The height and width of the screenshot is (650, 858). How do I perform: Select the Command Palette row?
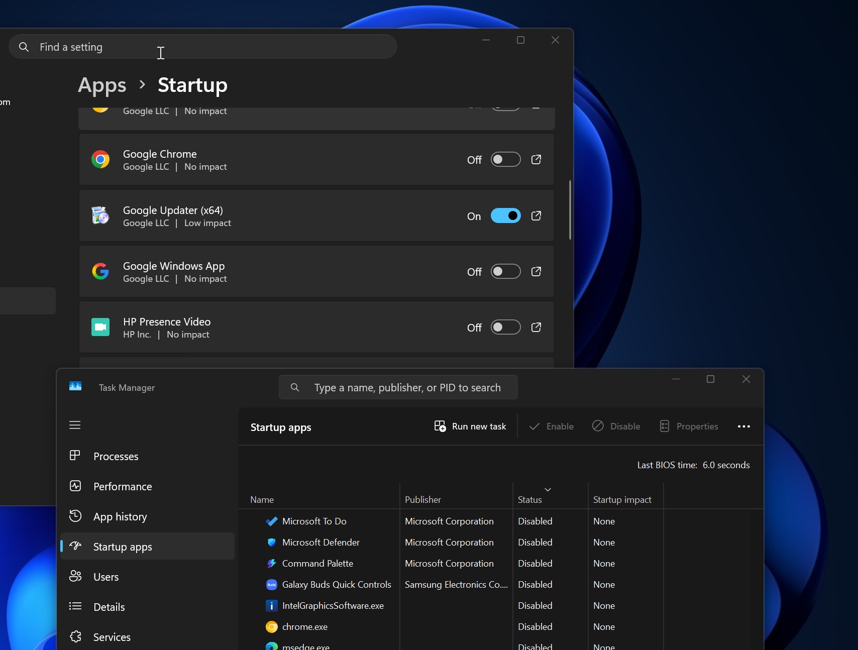(501, 564)
